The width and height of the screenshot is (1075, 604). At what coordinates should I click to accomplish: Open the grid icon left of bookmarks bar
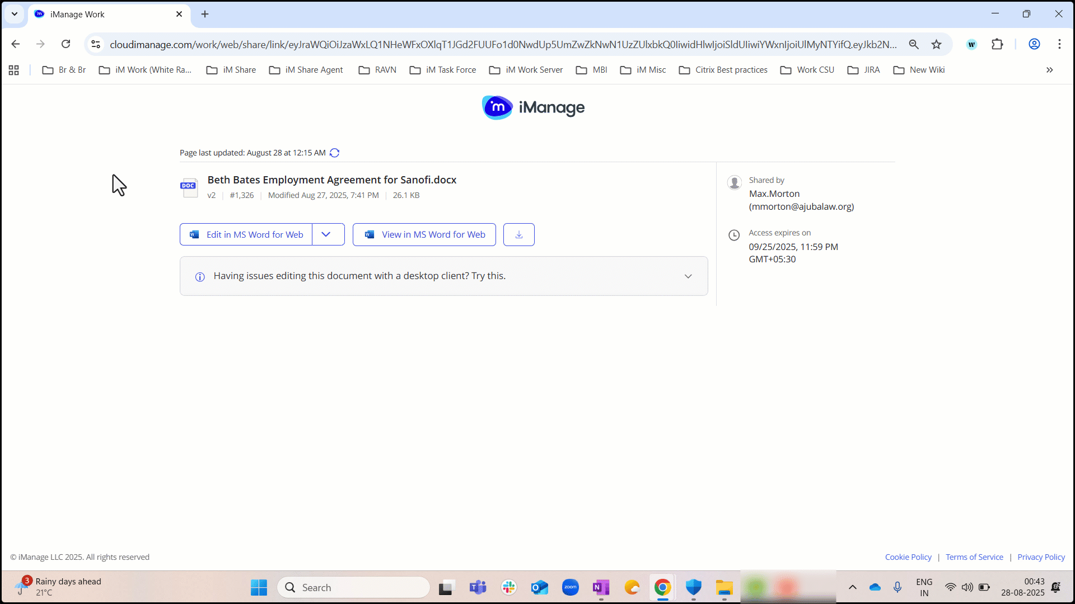[13, 69]
